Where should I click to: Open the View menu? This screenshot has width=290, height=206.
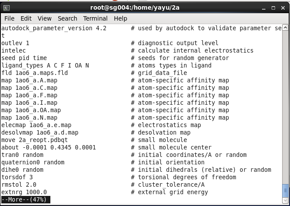pos(44,18)
